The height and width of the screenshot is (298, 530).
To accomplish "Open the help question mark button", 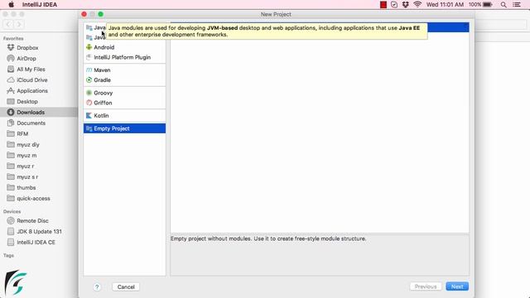I will (x=97, y=287).
